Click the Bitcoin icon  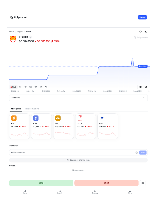14,118
